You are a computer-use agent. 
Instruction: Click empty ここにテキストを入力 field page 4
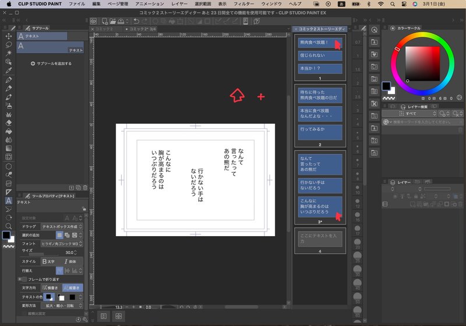coord(320,239)
